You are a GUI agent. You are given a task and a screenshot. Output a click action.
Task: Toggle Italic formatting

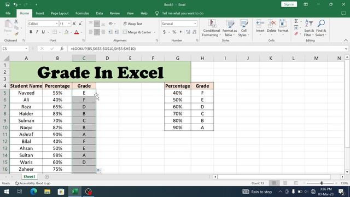[x=37, y=32]
